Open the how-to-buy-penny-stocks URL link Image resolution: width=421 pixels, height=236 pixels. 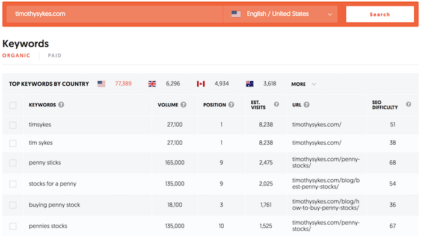326,205
